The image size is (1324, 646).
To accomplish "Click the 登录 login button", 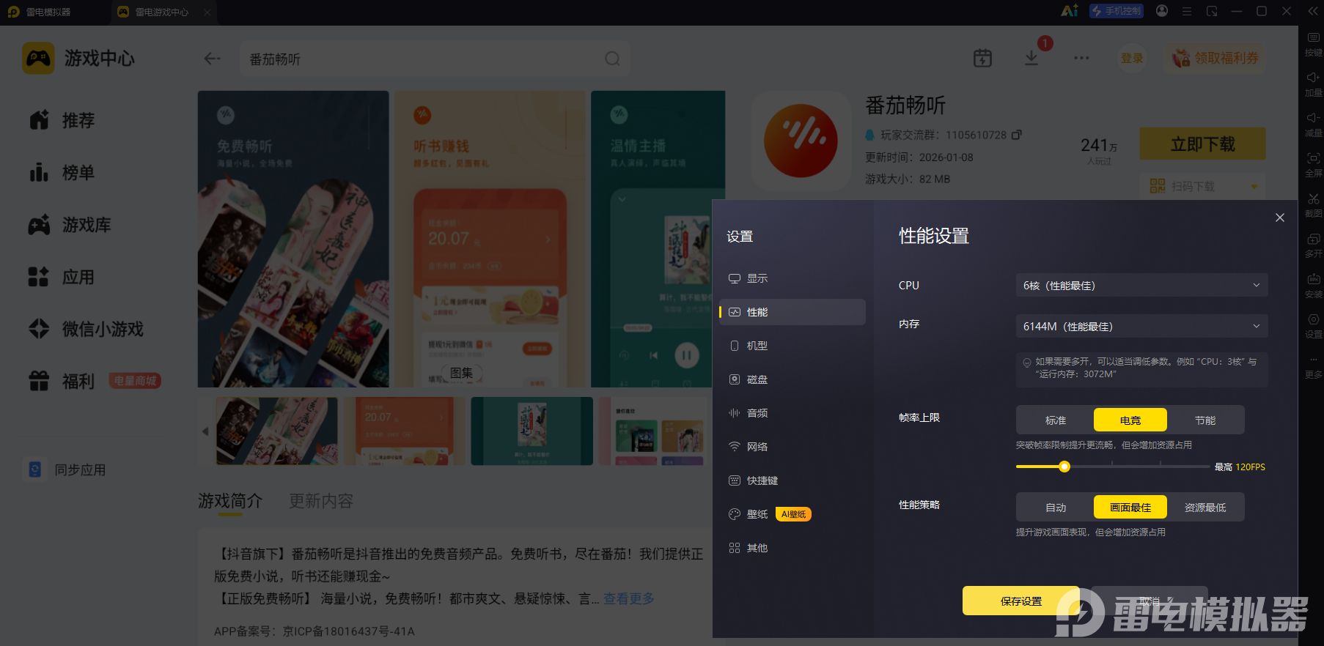I will (1132, 58).
